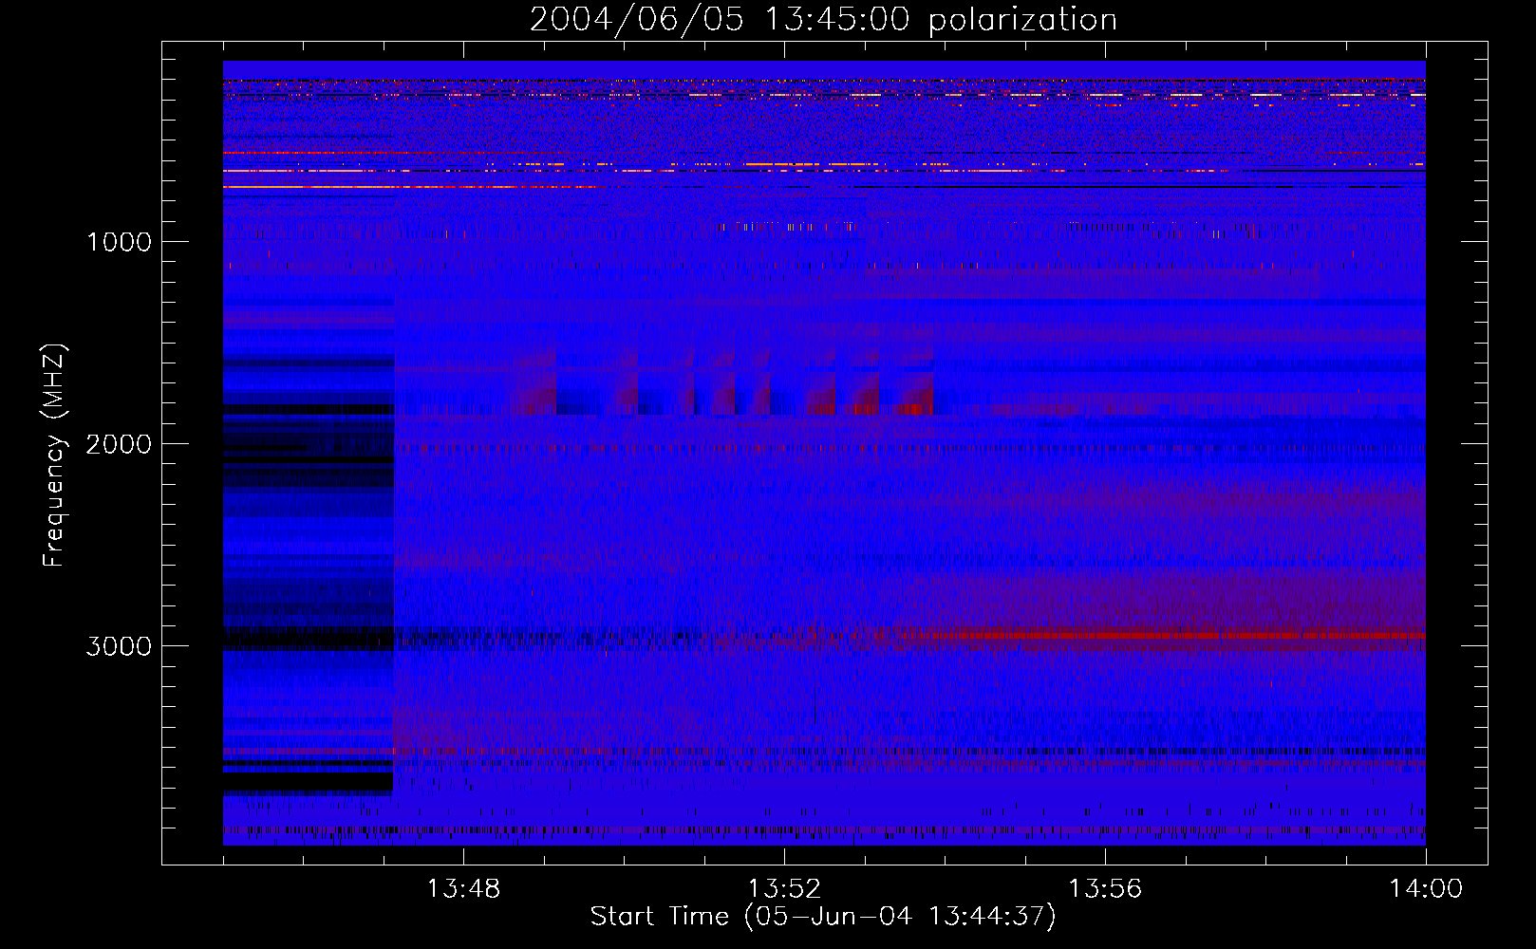Click the 13:48 time tick label
This screenshot has height=949, width=1536.
click(463, 889)
